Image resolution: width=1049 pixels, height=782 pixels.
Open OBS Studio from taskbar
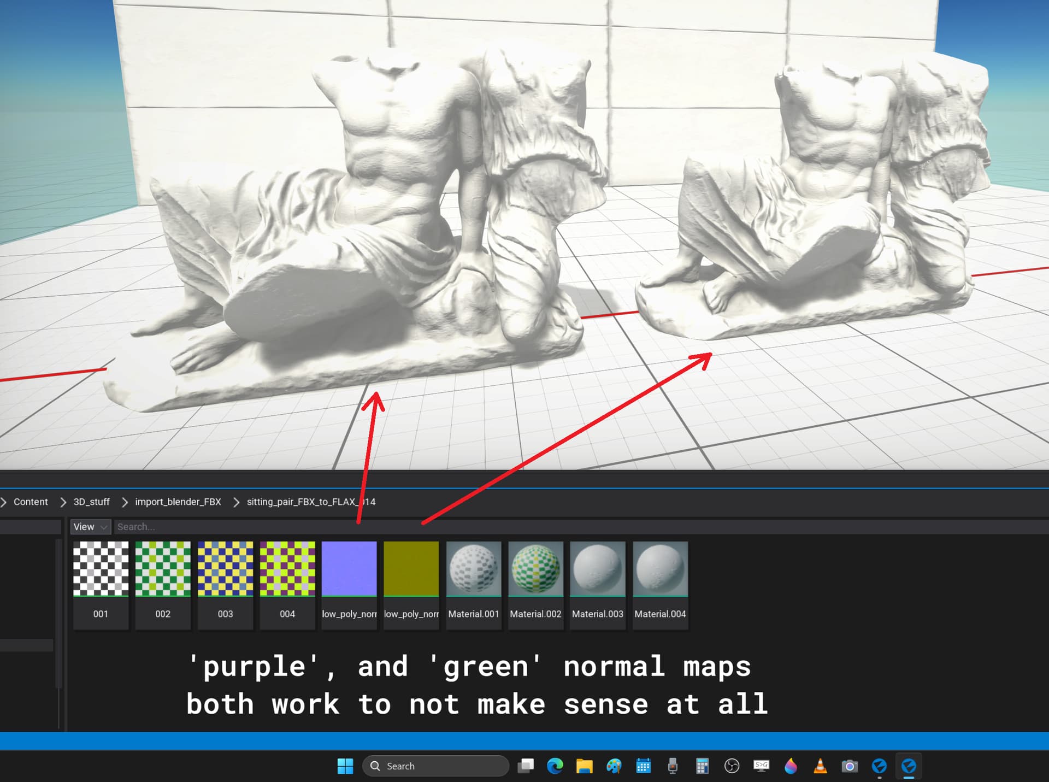pos(732,766)
